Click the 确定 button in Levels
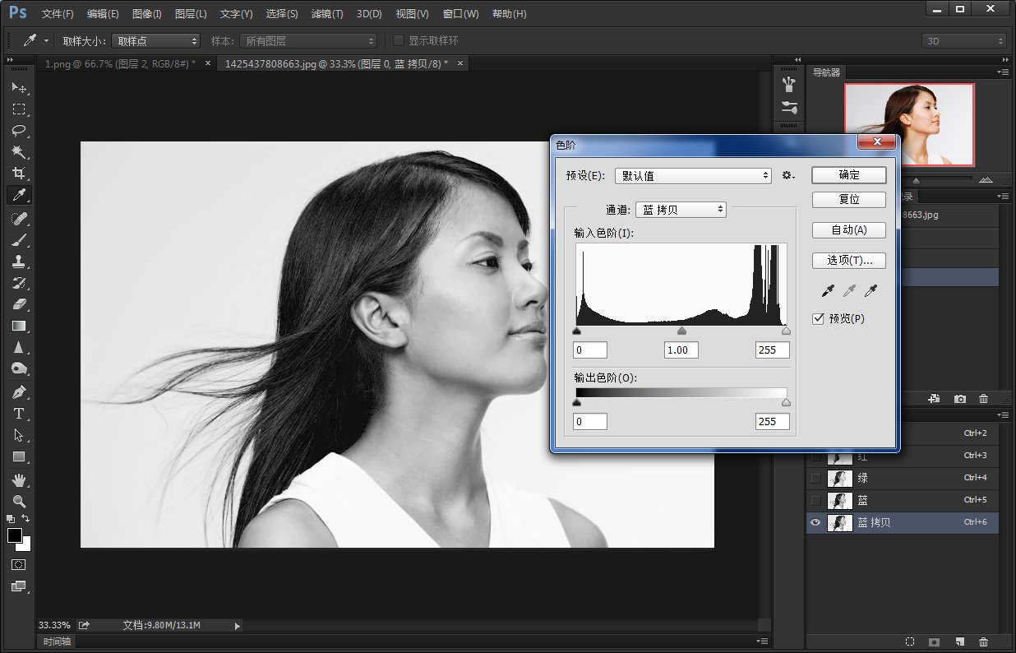 point(848,174)
